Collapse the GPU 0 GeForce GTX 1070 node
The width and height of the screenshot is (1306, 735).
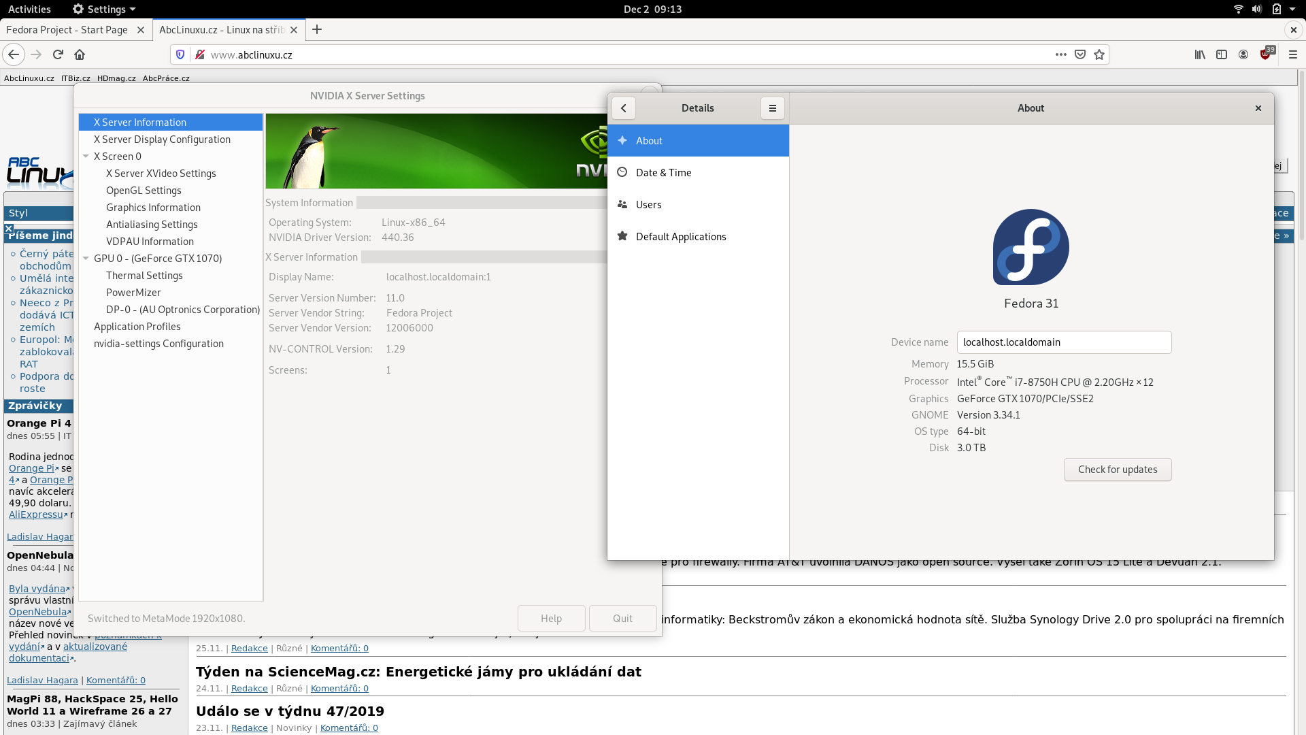(86, 259)
